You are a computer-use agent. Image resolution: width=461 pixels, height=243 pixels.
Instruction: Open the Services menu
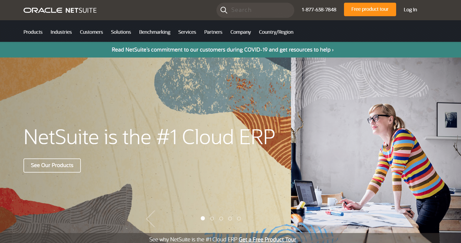pos(187,32)
